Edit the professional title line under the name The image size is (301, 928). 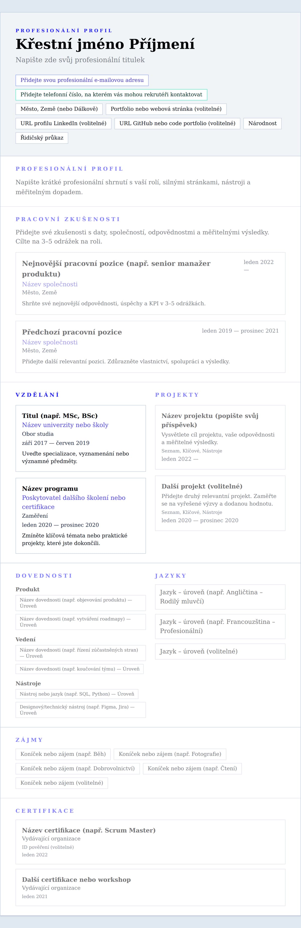80,60
